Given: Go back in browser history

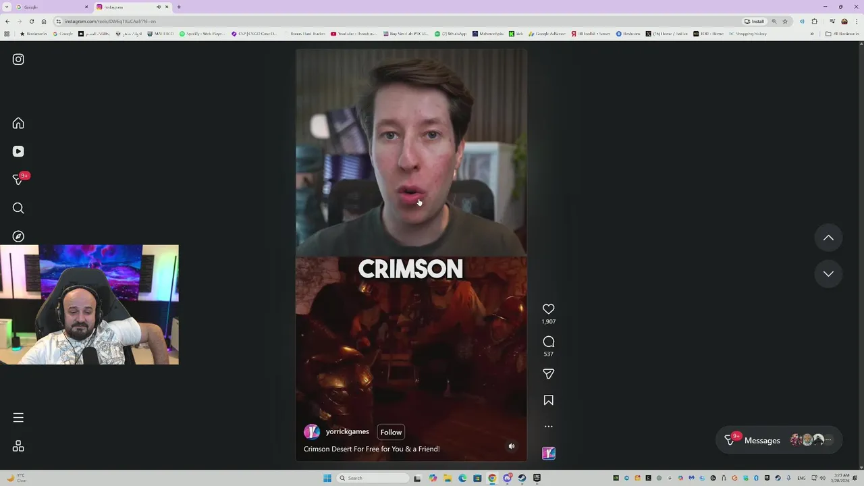Looking at the screenshot, I should [x=7, y=21].
